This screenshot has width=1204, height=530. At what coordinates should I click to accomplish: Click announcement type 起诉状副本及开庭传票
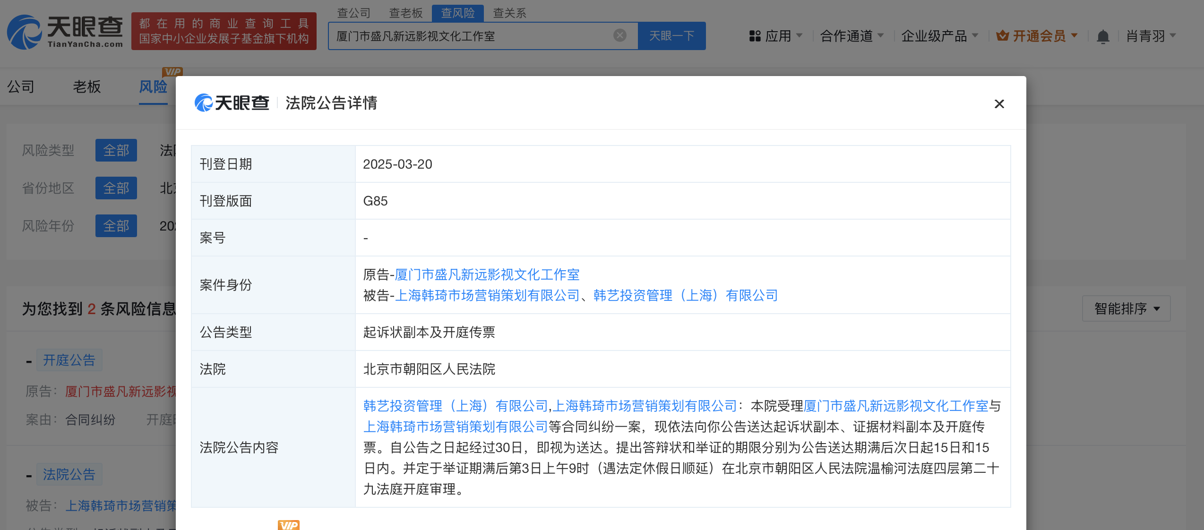pyautogui.click(x=429, y=332)
